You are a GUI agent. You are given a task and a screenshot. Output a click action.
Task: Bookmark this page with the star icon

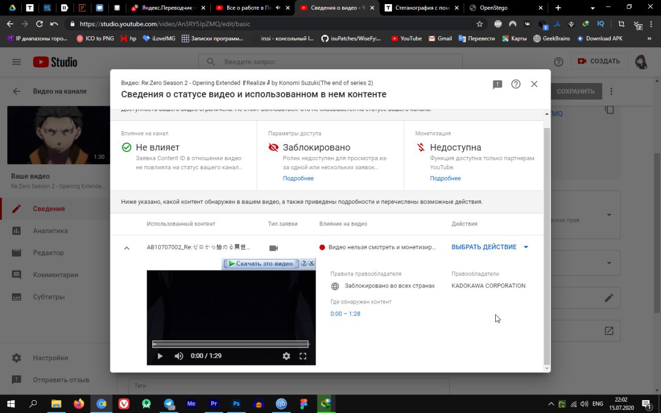coord(479,24)
